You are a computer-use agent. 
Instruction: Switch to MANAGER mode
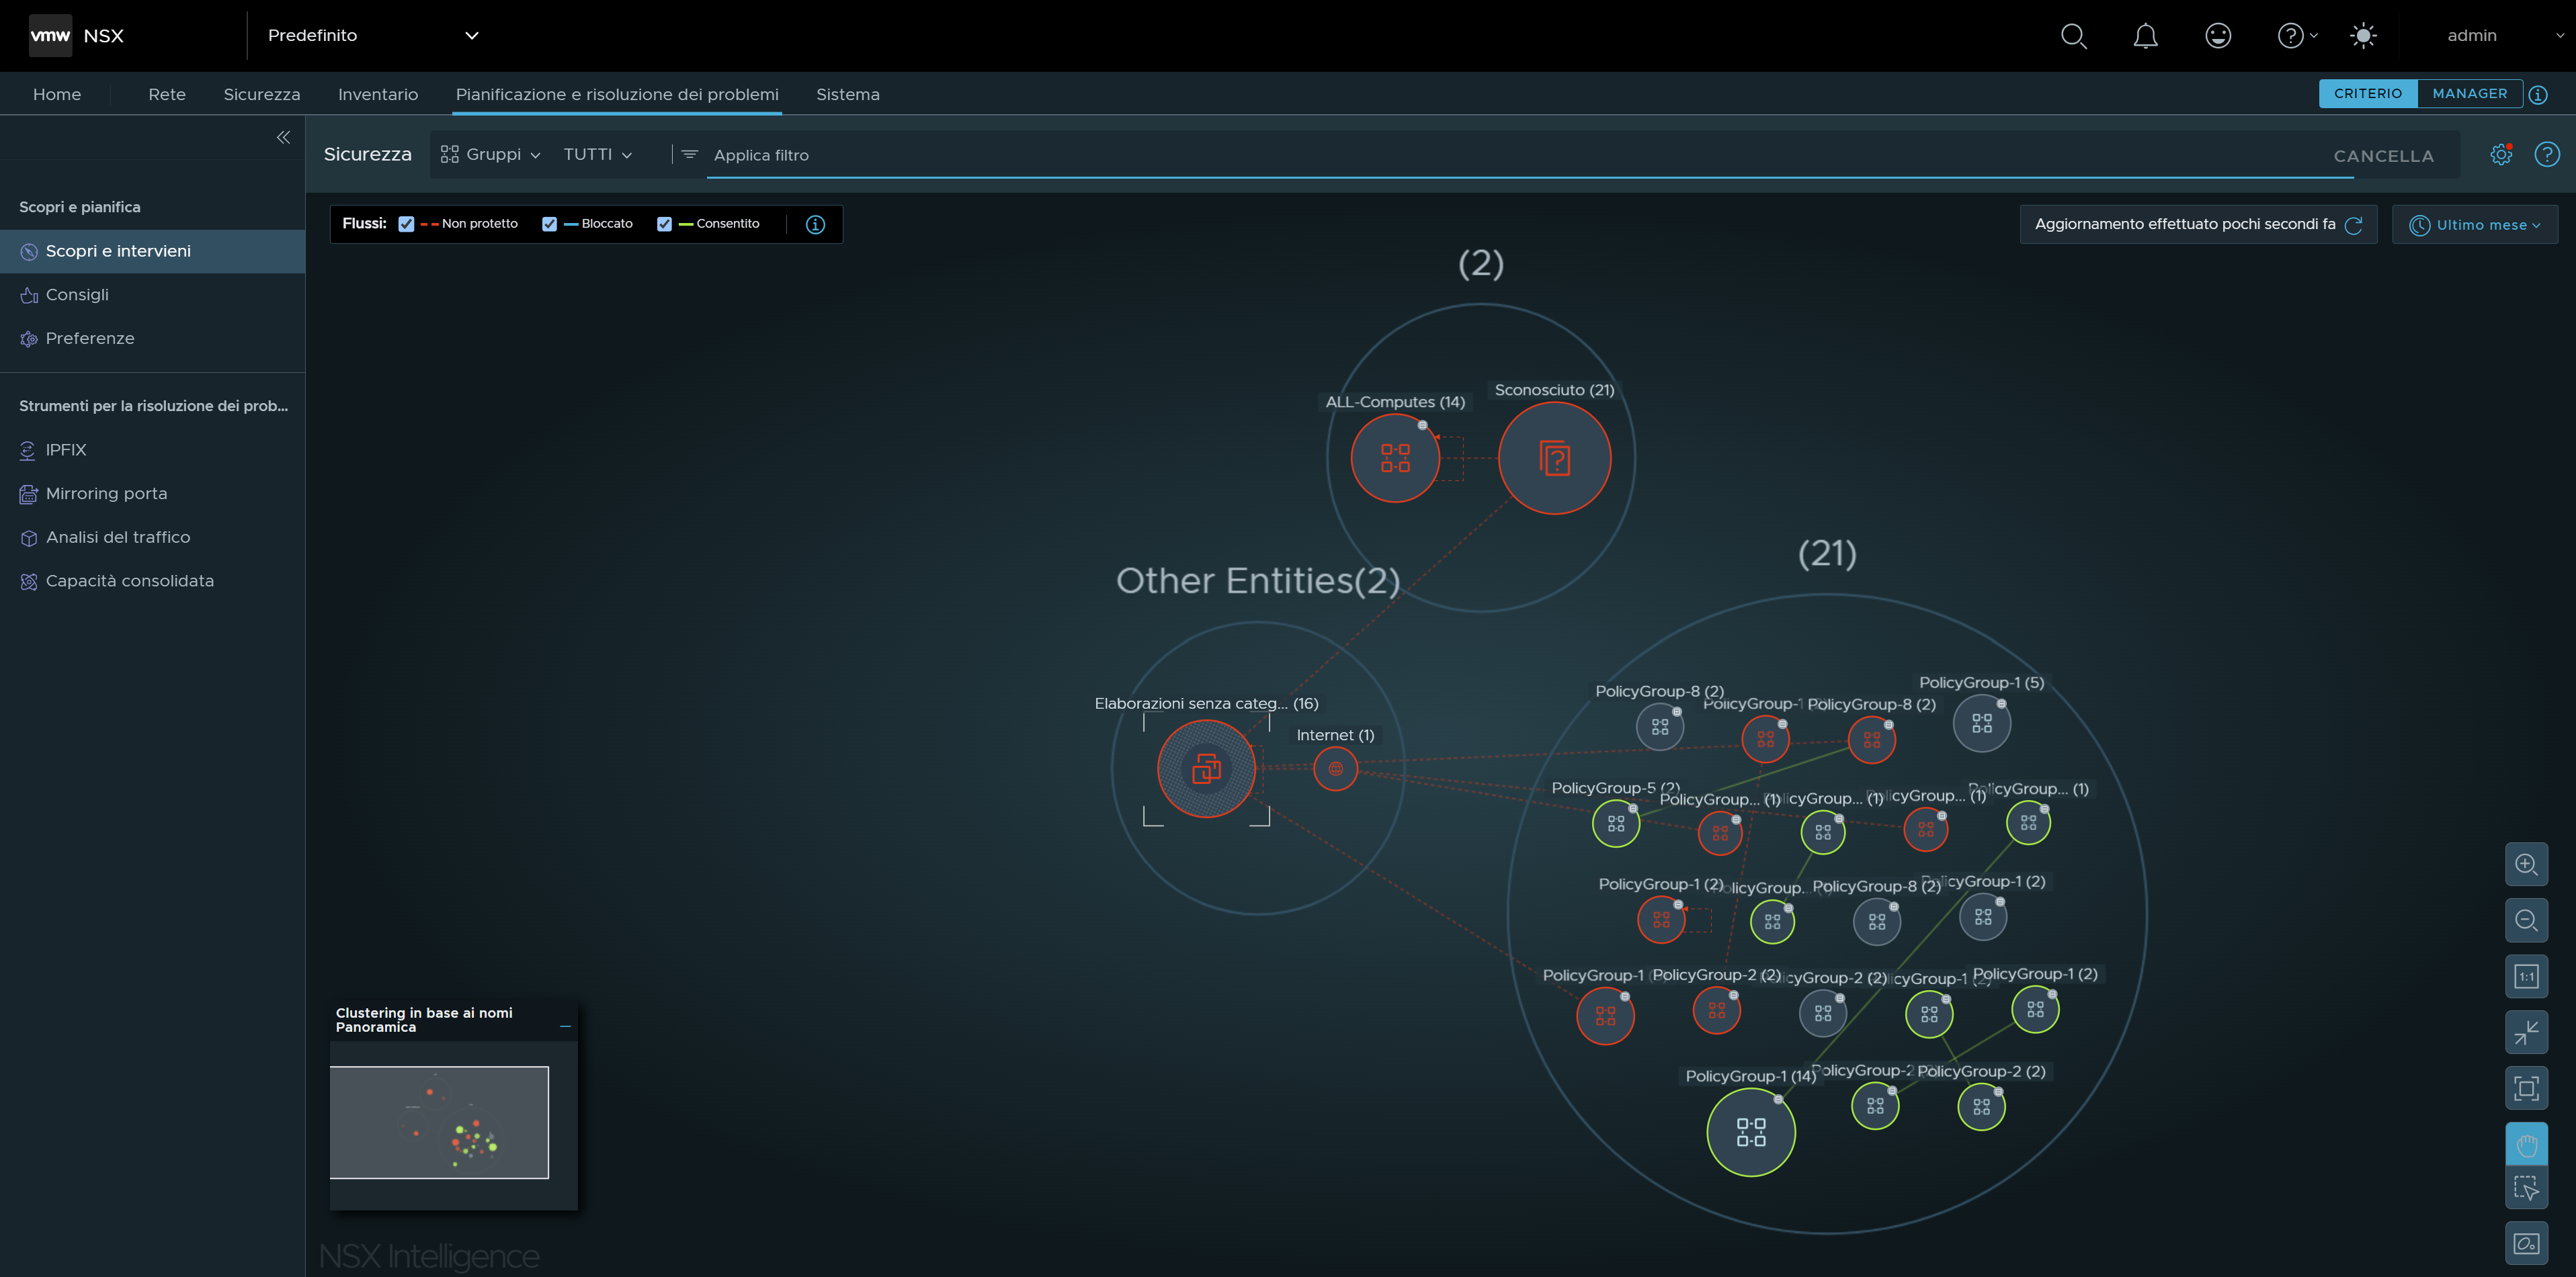[x=2470, y=94]
